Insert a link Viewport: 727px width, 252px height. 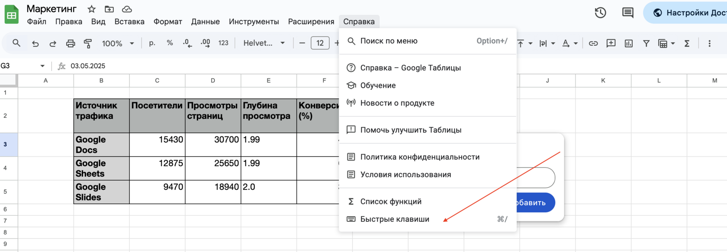click(x=593, y=43)
